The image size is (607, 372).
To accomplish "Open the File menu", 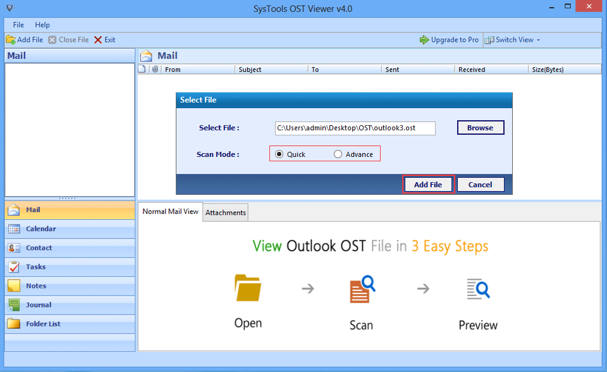I will click(18, 25).
